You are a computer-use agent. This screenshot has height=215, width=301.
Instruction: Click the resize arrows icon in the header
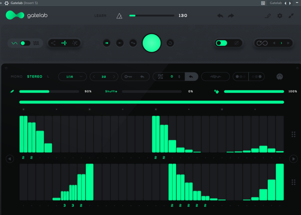tap(291, 16)
